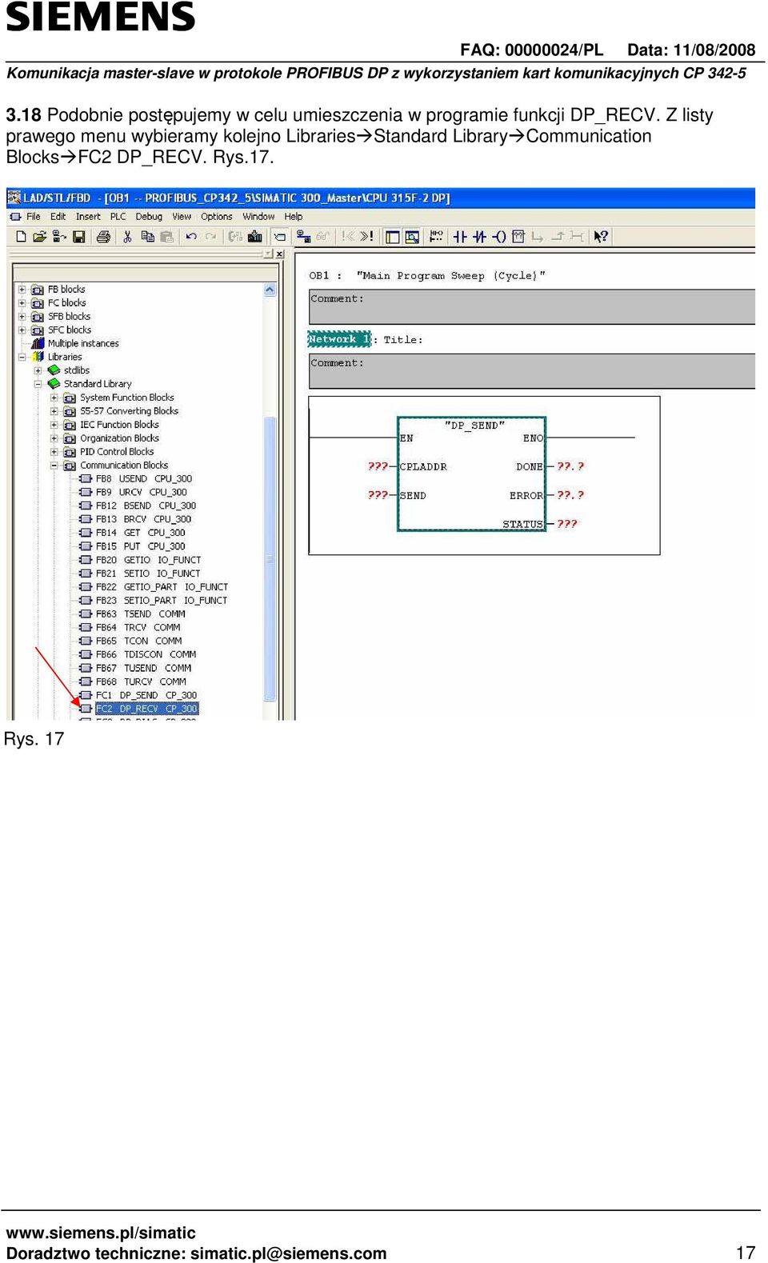Click the New document toolbar icon

point(21,236)
